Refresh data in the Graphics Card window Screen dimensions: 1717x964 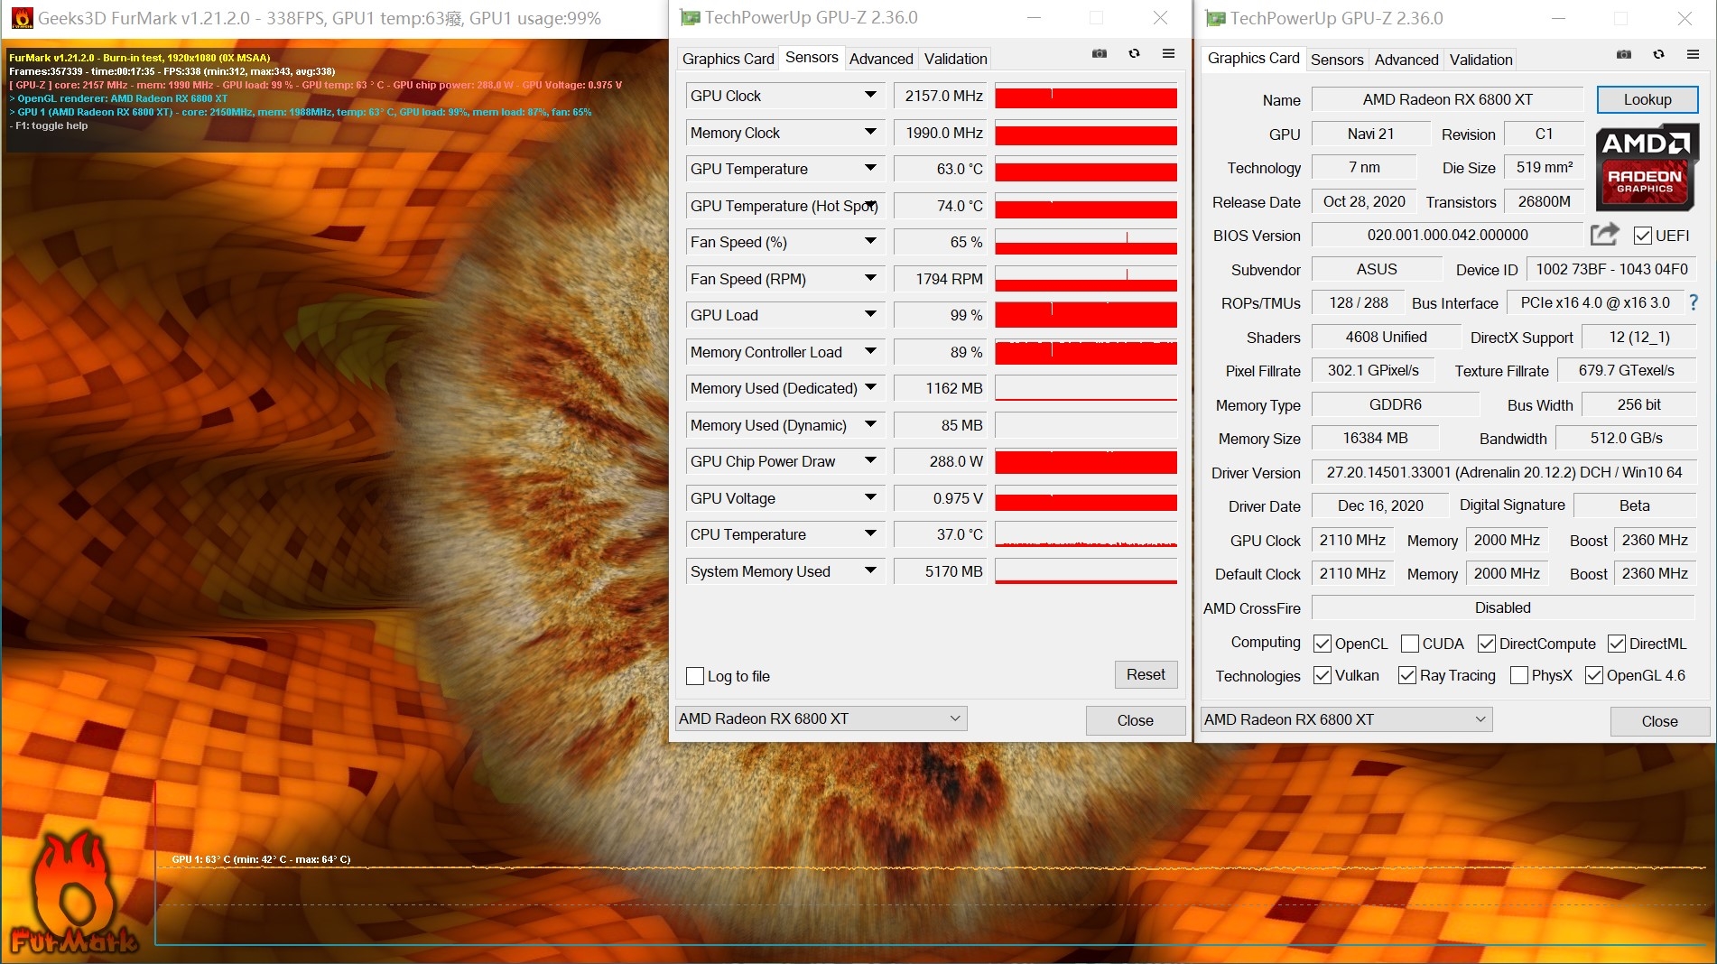click(x=1658, y=55)
